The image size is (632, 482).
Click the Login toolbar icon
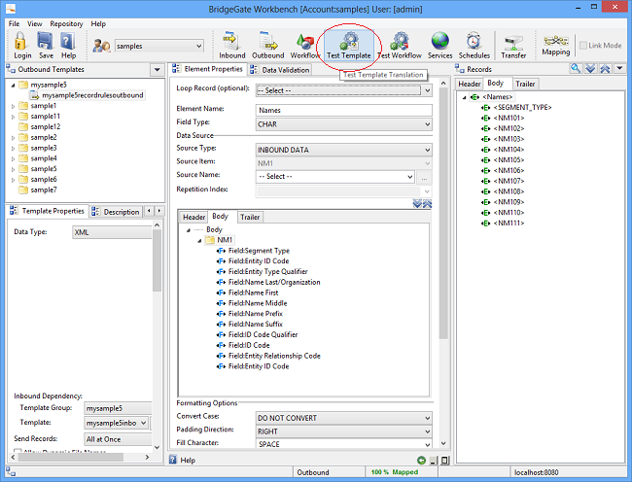[x=21, y=45]
